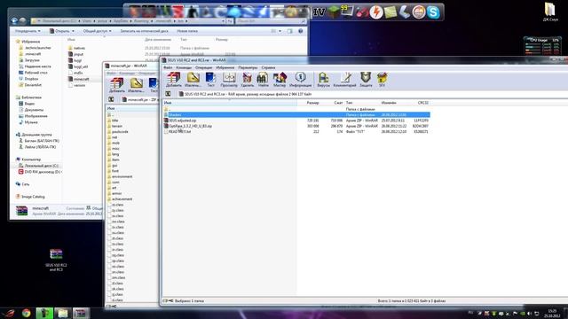The height and width of the screenshot is (319, 568).
Task: Open the Общий доступ dropdown in Explorer
Action: [x=97, y=31]
